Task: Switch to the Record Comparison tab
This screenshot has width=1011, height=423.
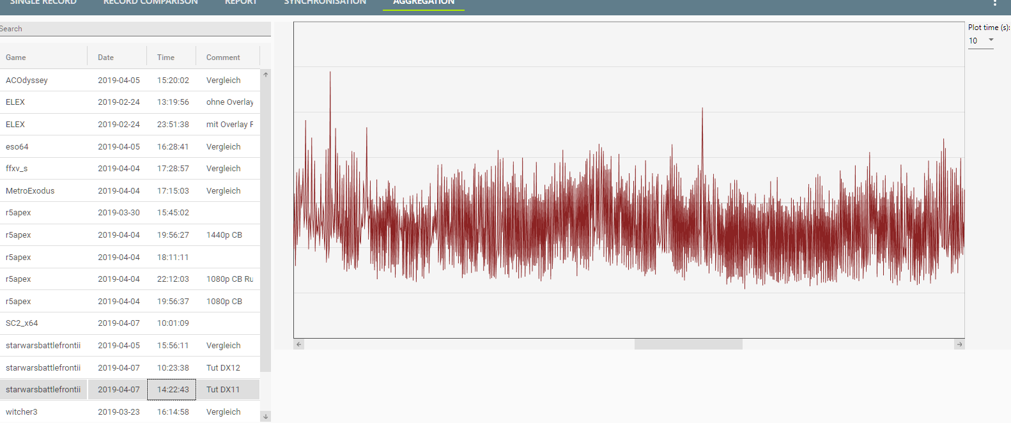Action: pos(151,3)
